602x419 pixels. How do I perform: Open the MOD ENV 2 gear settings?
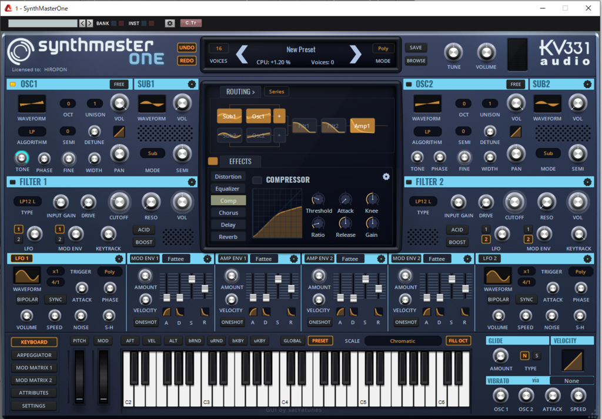(x=467, y=259)
